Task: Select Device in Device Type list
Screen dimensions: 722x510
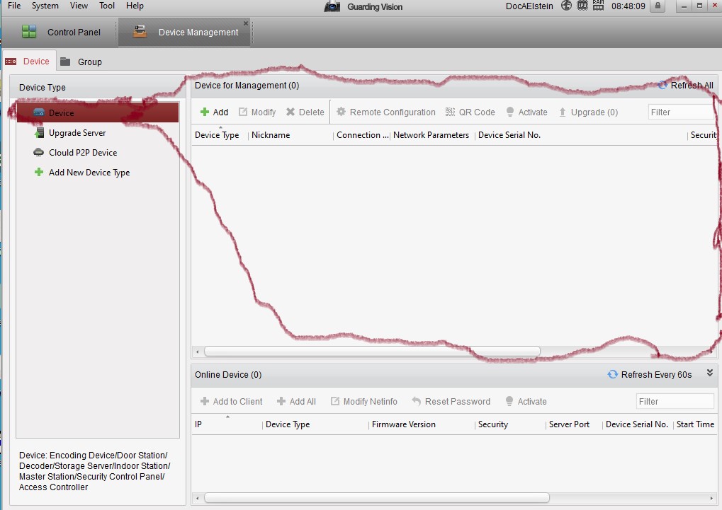Action: (x=98, y=112)
